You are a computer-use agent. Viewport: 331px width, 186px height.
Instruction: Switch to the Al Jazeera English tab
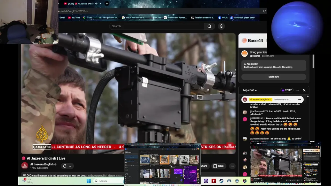coord(81,4)
